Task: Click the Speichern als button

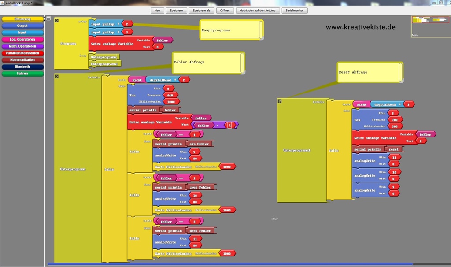Action: click(x=201, y=10)
